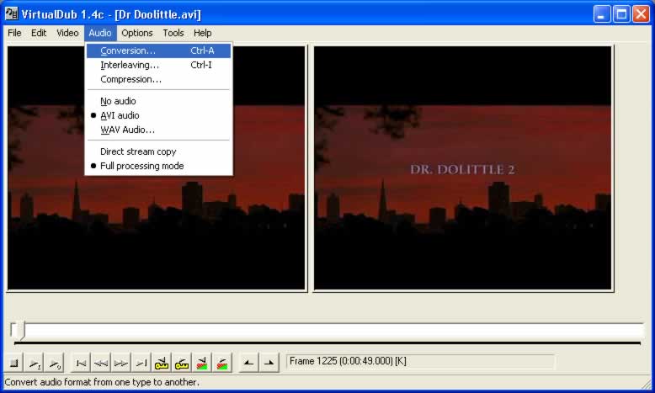Screen dimensions: 655x393
Task: Open the Help menu
Action: (x=203, y=33)
